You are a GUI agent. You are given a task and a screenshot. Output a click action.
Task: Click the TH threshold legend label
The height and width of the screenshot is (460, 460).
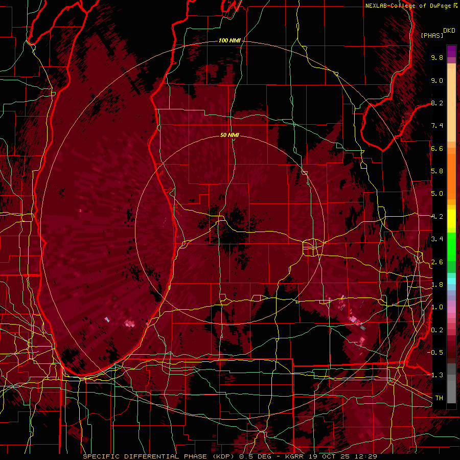[439, 398]
